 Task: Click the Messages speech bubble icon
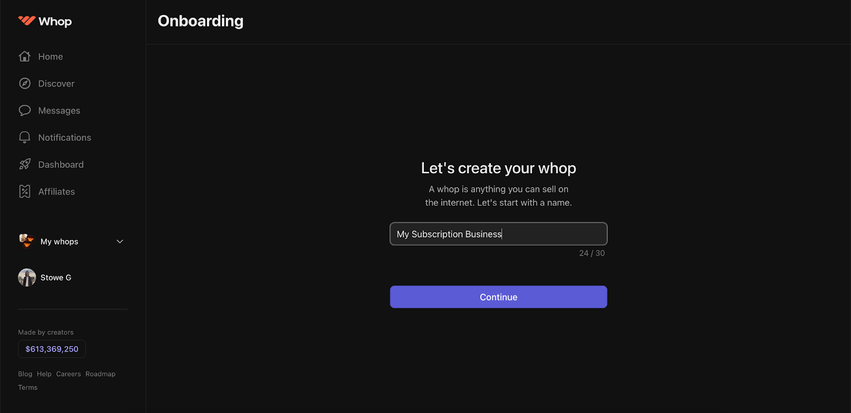pos(24,111)
